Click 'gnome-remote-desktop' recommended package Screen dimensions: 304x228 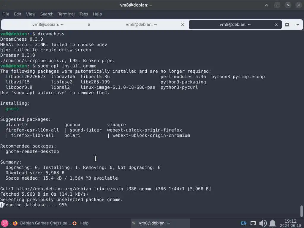pos(32,151)
